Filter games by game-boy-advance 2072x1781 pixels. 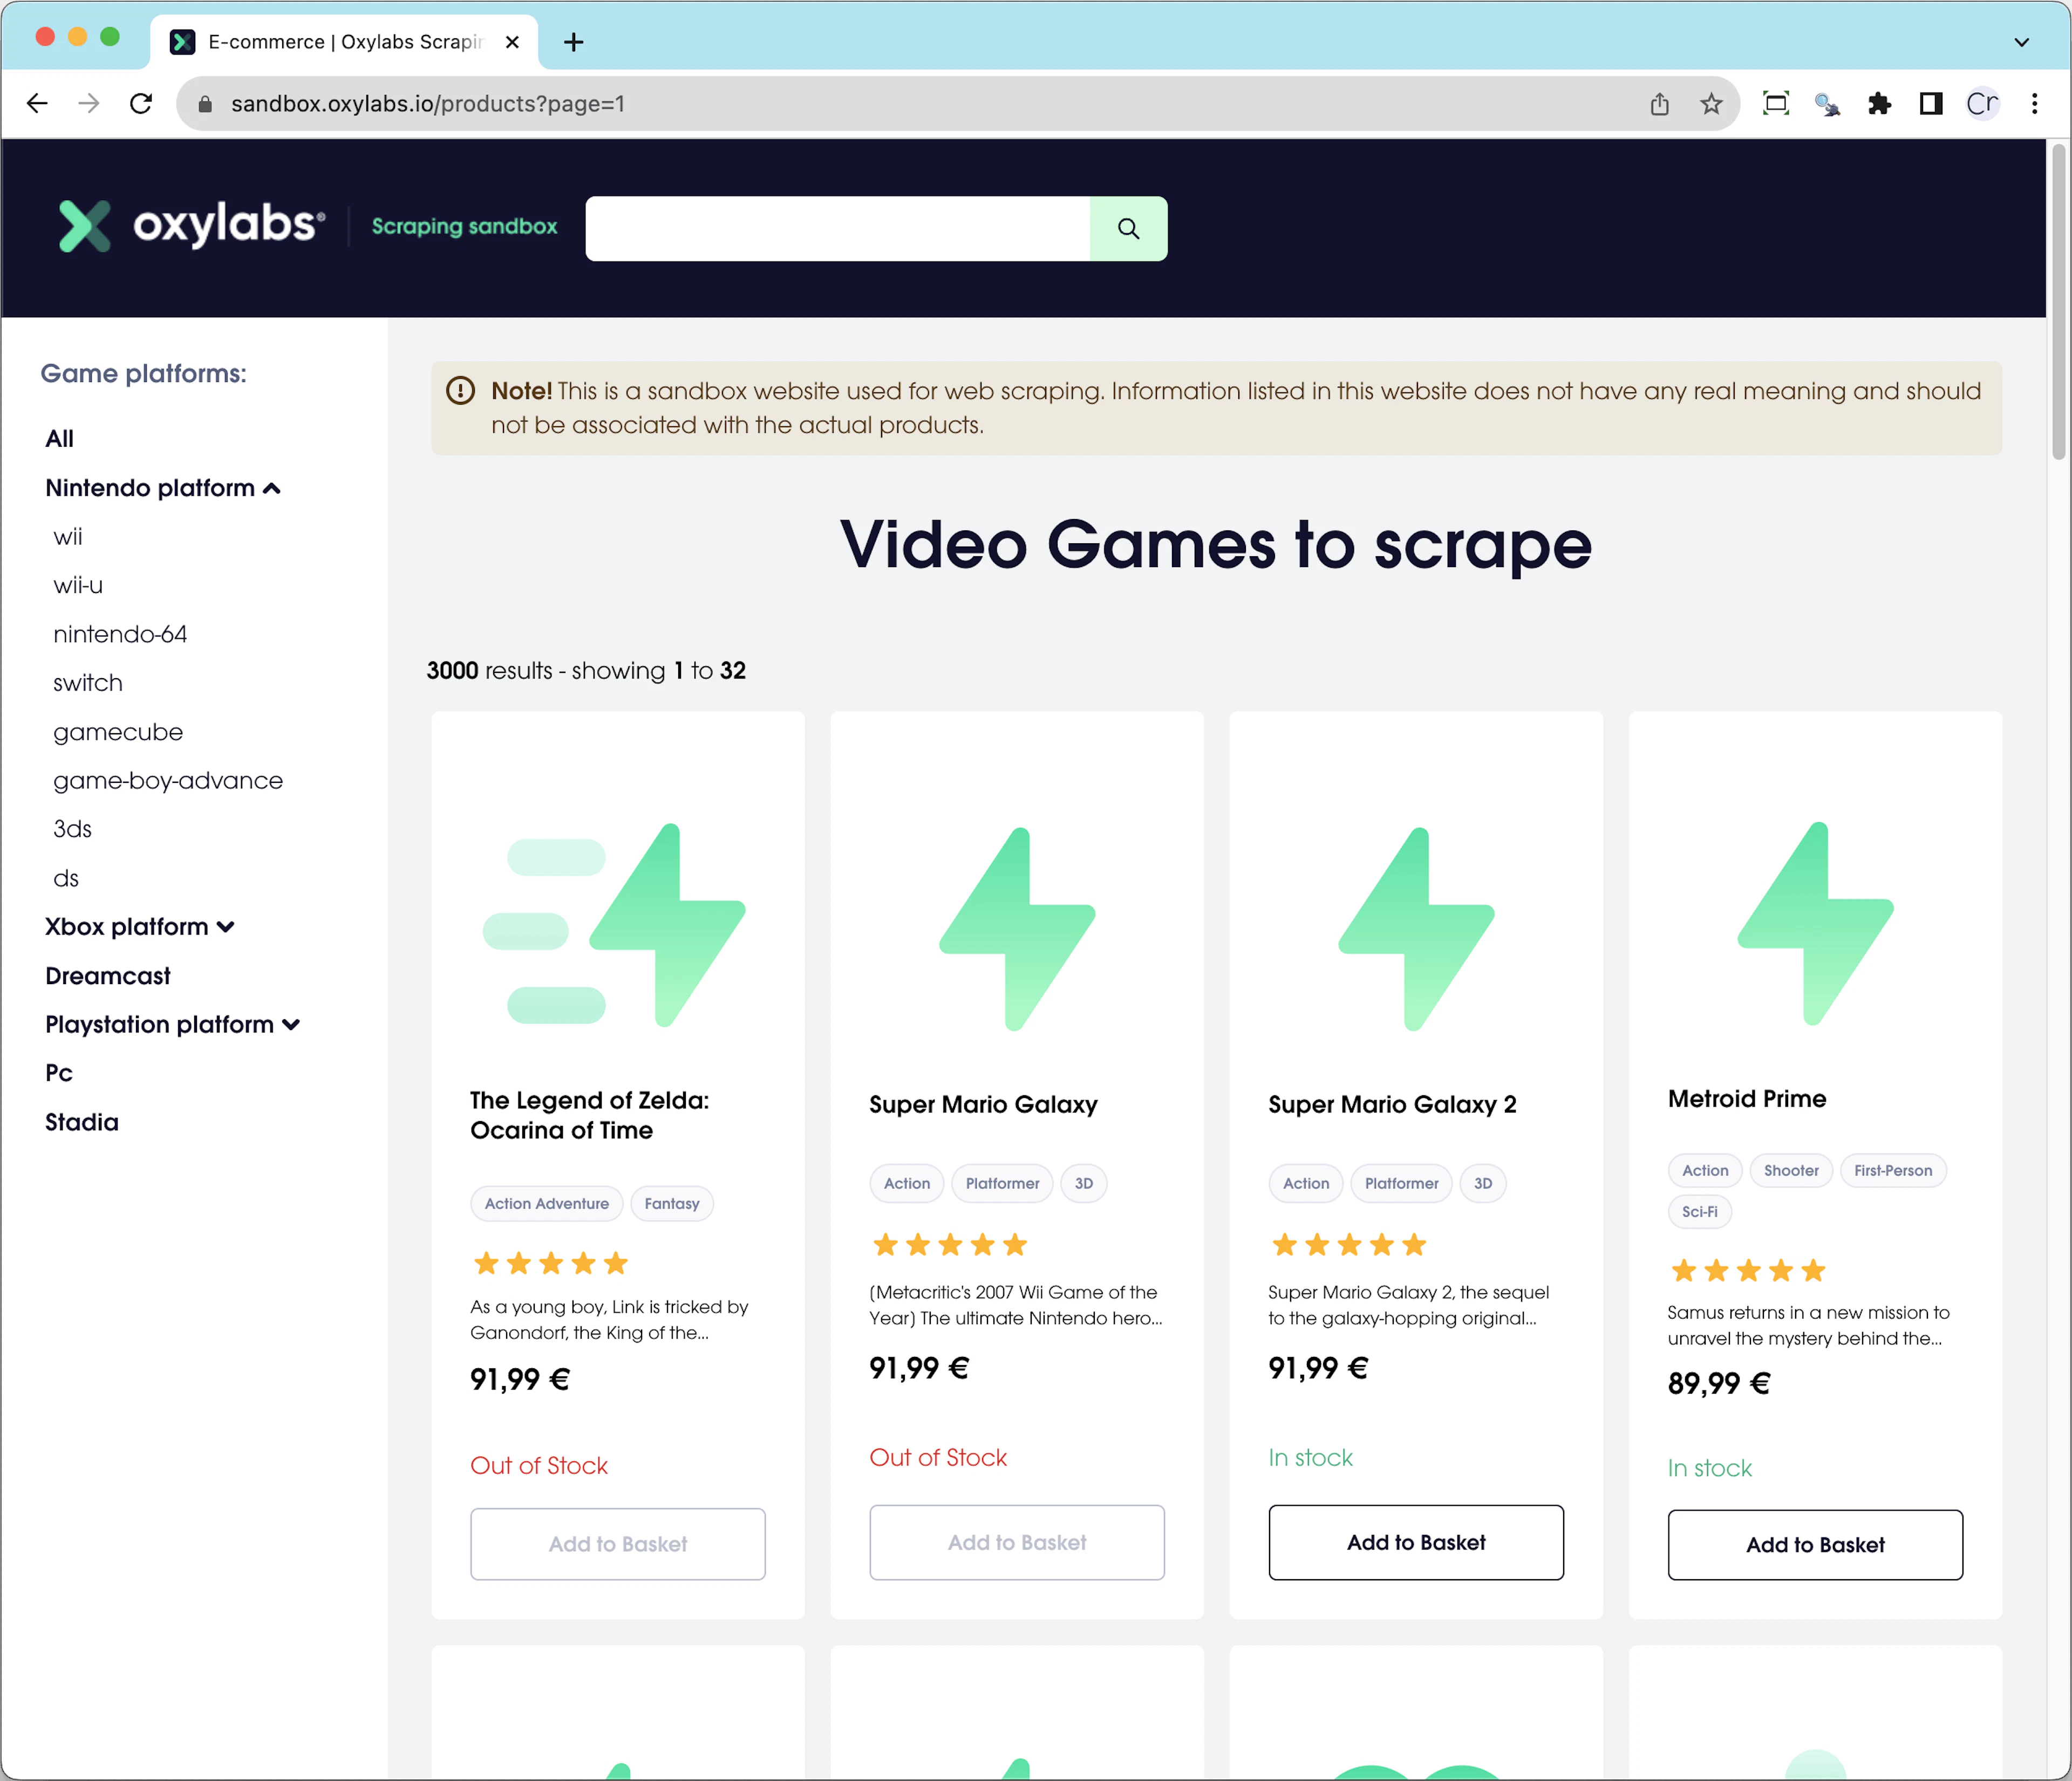tap(168, 781)
